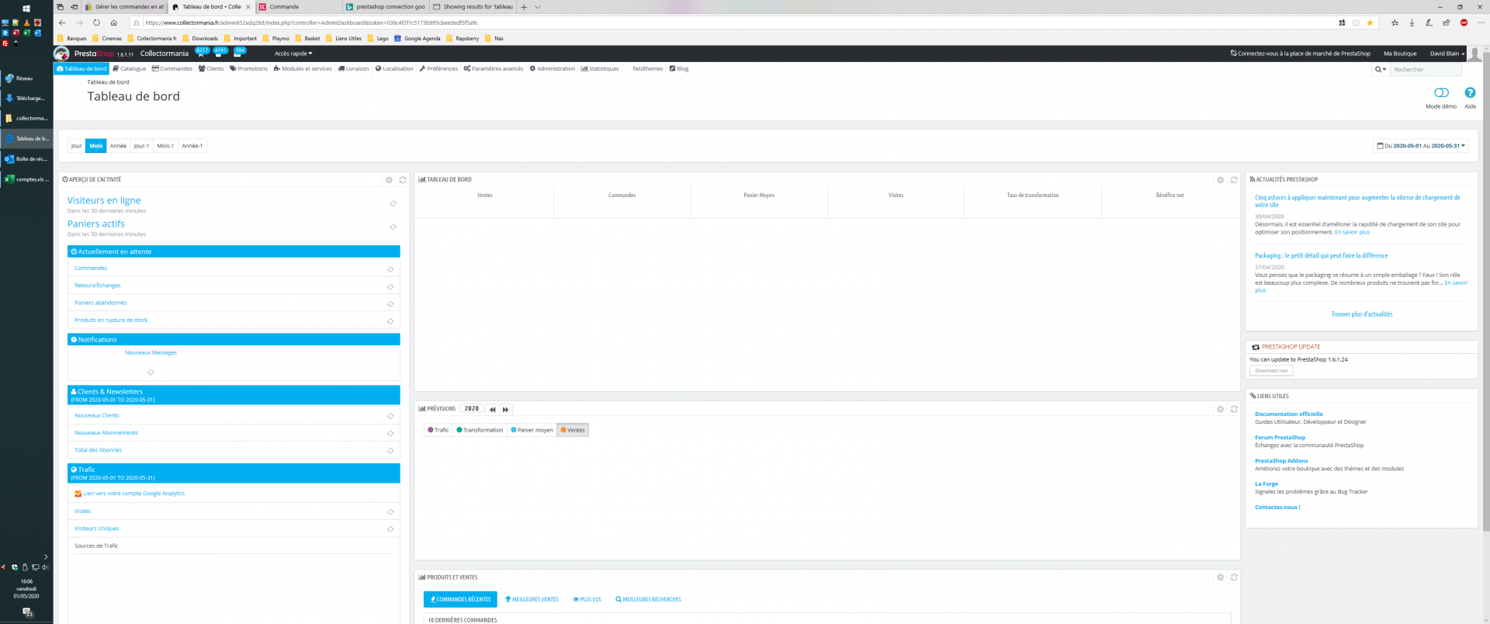Image resolution: width=1490 pixels, height=624 pixels.
Task: Expand the David Blain account menu
Action: [1447, 54]
